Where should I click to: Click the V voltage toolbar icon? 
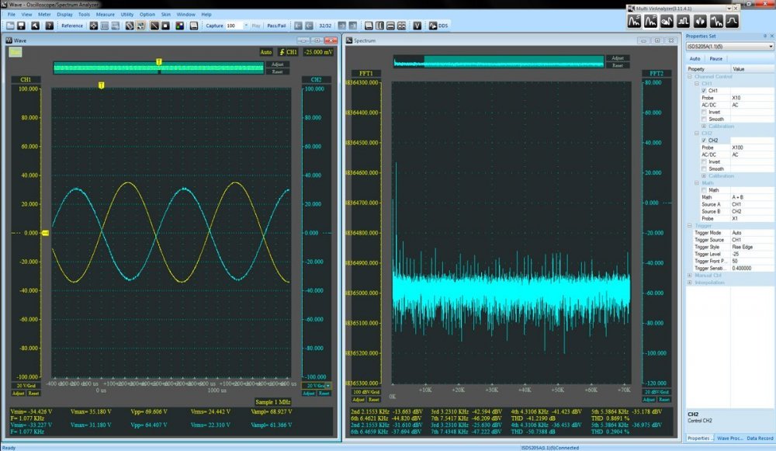pyautogui.click(x=417, y=26)
